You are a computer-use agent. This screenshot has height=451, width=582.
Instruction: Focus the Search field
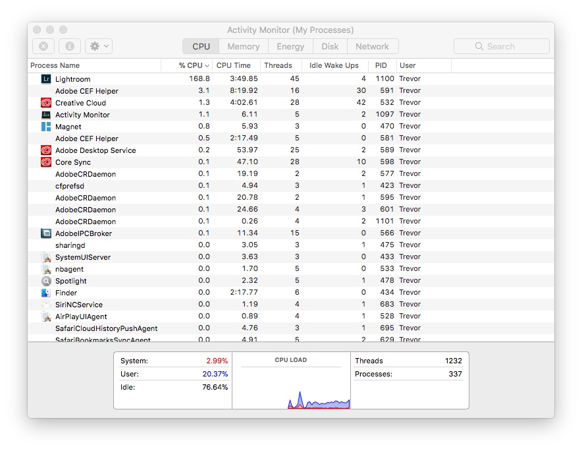click(x=502, y=46)
